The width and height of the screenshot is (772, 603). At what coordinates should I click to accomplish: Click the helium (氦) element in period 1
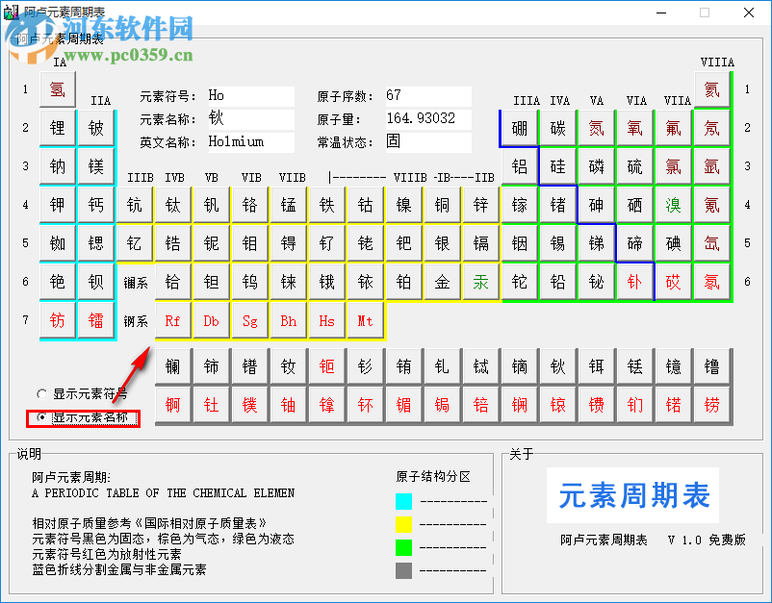pos(711,88)
